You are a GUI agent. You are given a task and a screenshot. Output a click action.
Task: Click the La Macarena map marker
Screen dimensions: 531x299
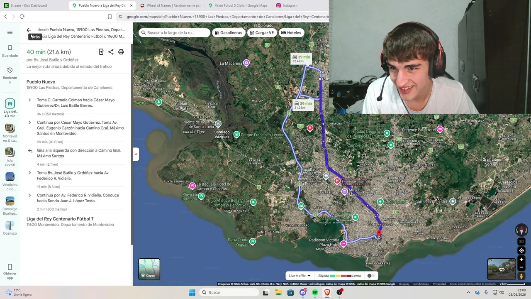click(246, 63)
